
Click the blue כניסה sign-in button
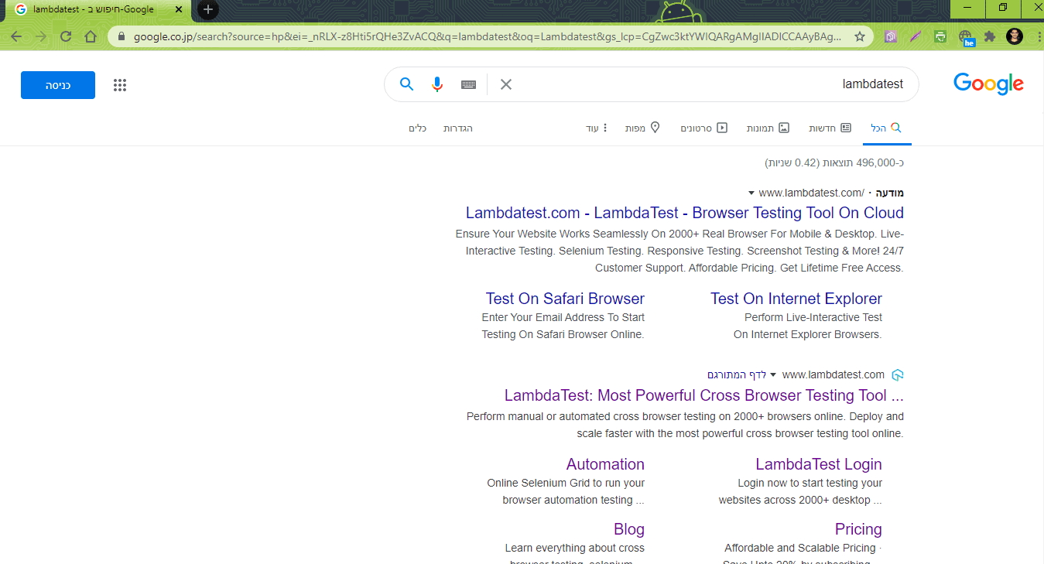pos(57,84)
